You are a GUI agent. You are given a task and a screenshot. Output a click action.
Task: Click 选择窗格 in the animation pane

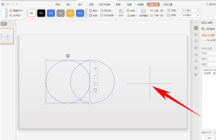click(x=208, y=29)
